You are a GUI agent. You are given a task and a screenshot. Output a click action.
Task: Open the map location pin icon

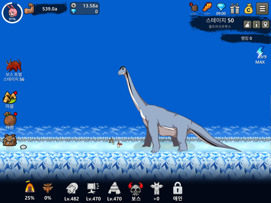point(266,25)
